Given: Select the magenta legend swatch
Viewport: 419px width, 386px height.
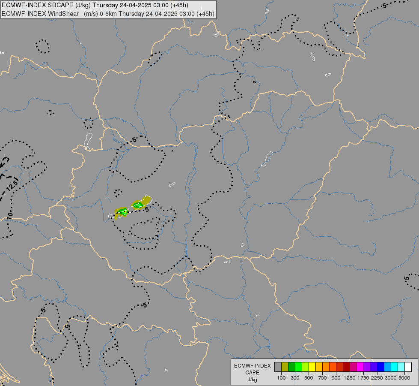Looking at the screenshot, I should click(360, 367).
